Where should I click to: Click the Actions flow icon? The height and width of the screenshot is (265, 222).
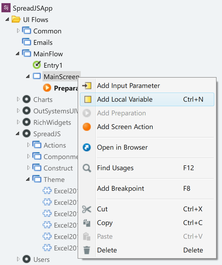point(37,145)
